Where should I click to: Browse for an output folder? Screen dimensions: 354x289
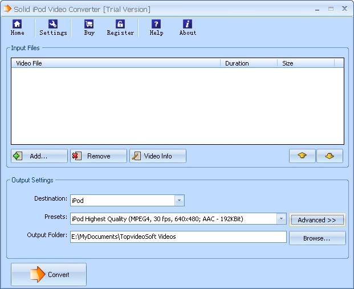pos(317,238)
